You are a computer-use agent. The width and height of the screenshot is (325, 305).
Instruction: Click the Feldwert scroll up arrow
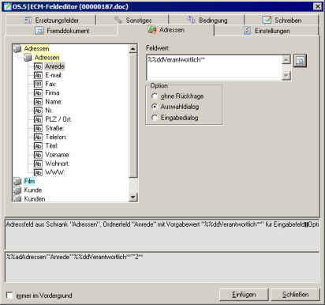click(286, 59)
